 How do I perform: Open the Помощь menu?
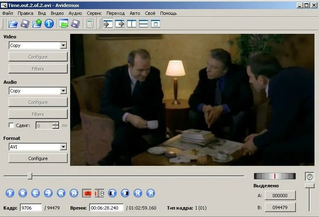point(168,14)
